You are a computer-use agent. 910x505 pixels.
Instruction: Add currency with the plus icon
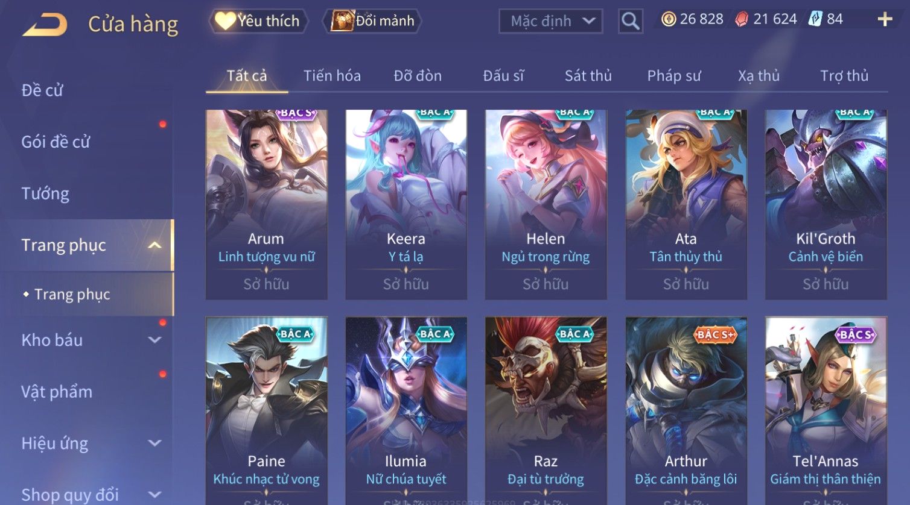(885, 20)
